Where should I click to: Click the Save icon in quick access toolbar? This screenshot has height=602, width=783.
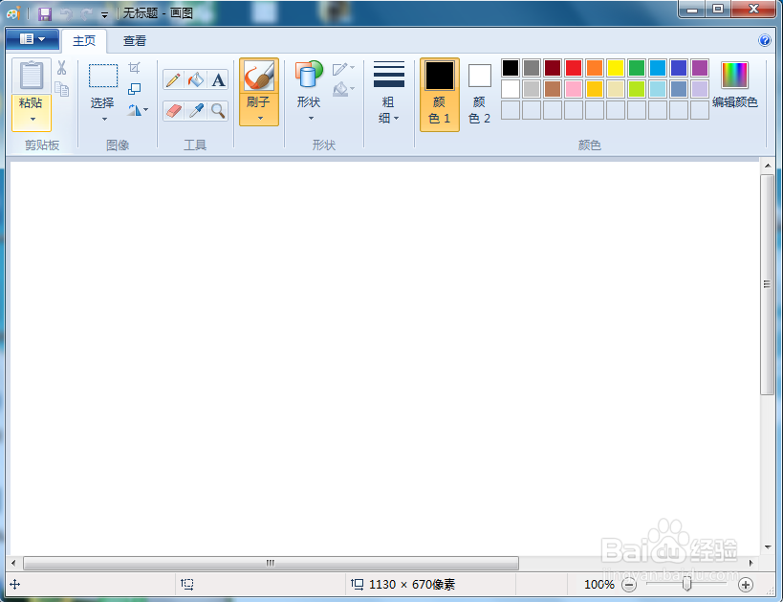45,14
